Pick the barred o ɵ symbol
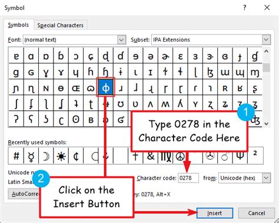 (61, 88)
